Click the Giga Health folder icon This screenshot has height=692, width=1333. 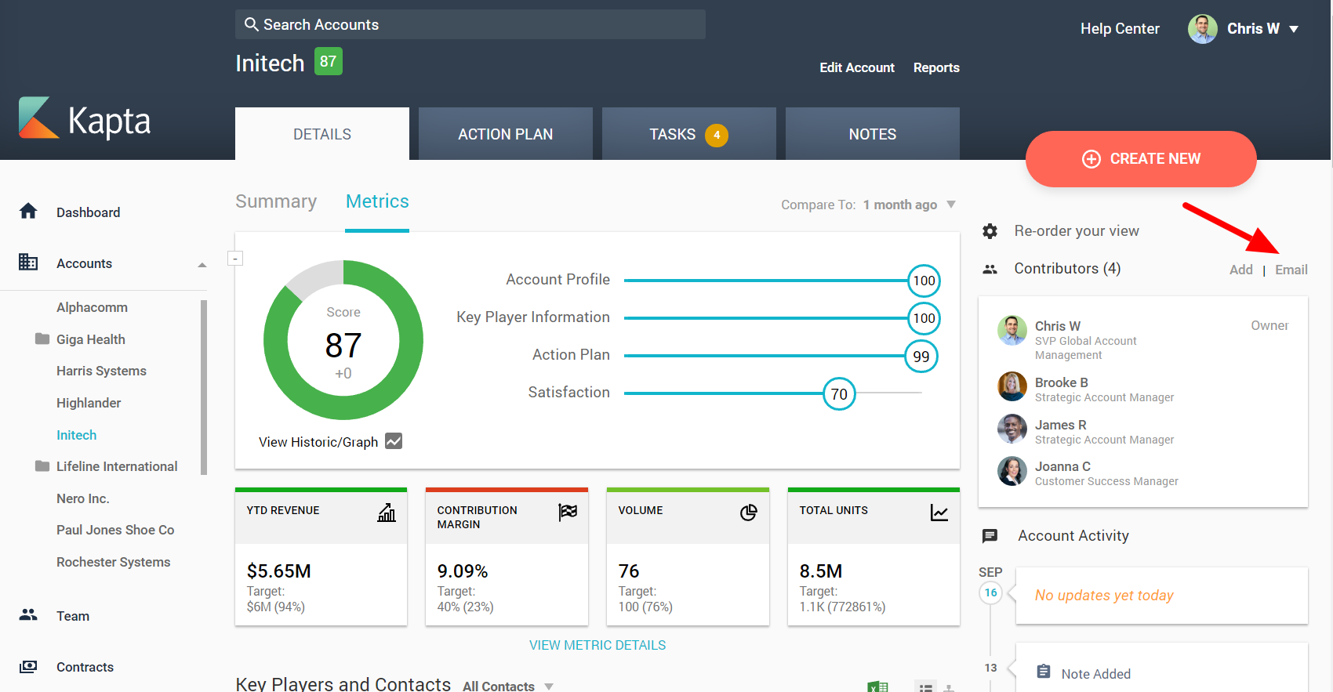click(x=42, y=339)
